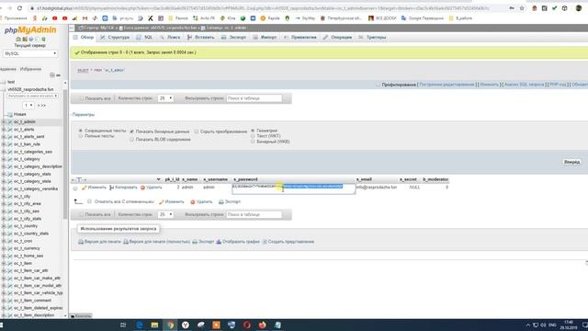This screenshot has width=588, height=331.
Task: Open Firefox from taskbar
Action: [262, 325]
